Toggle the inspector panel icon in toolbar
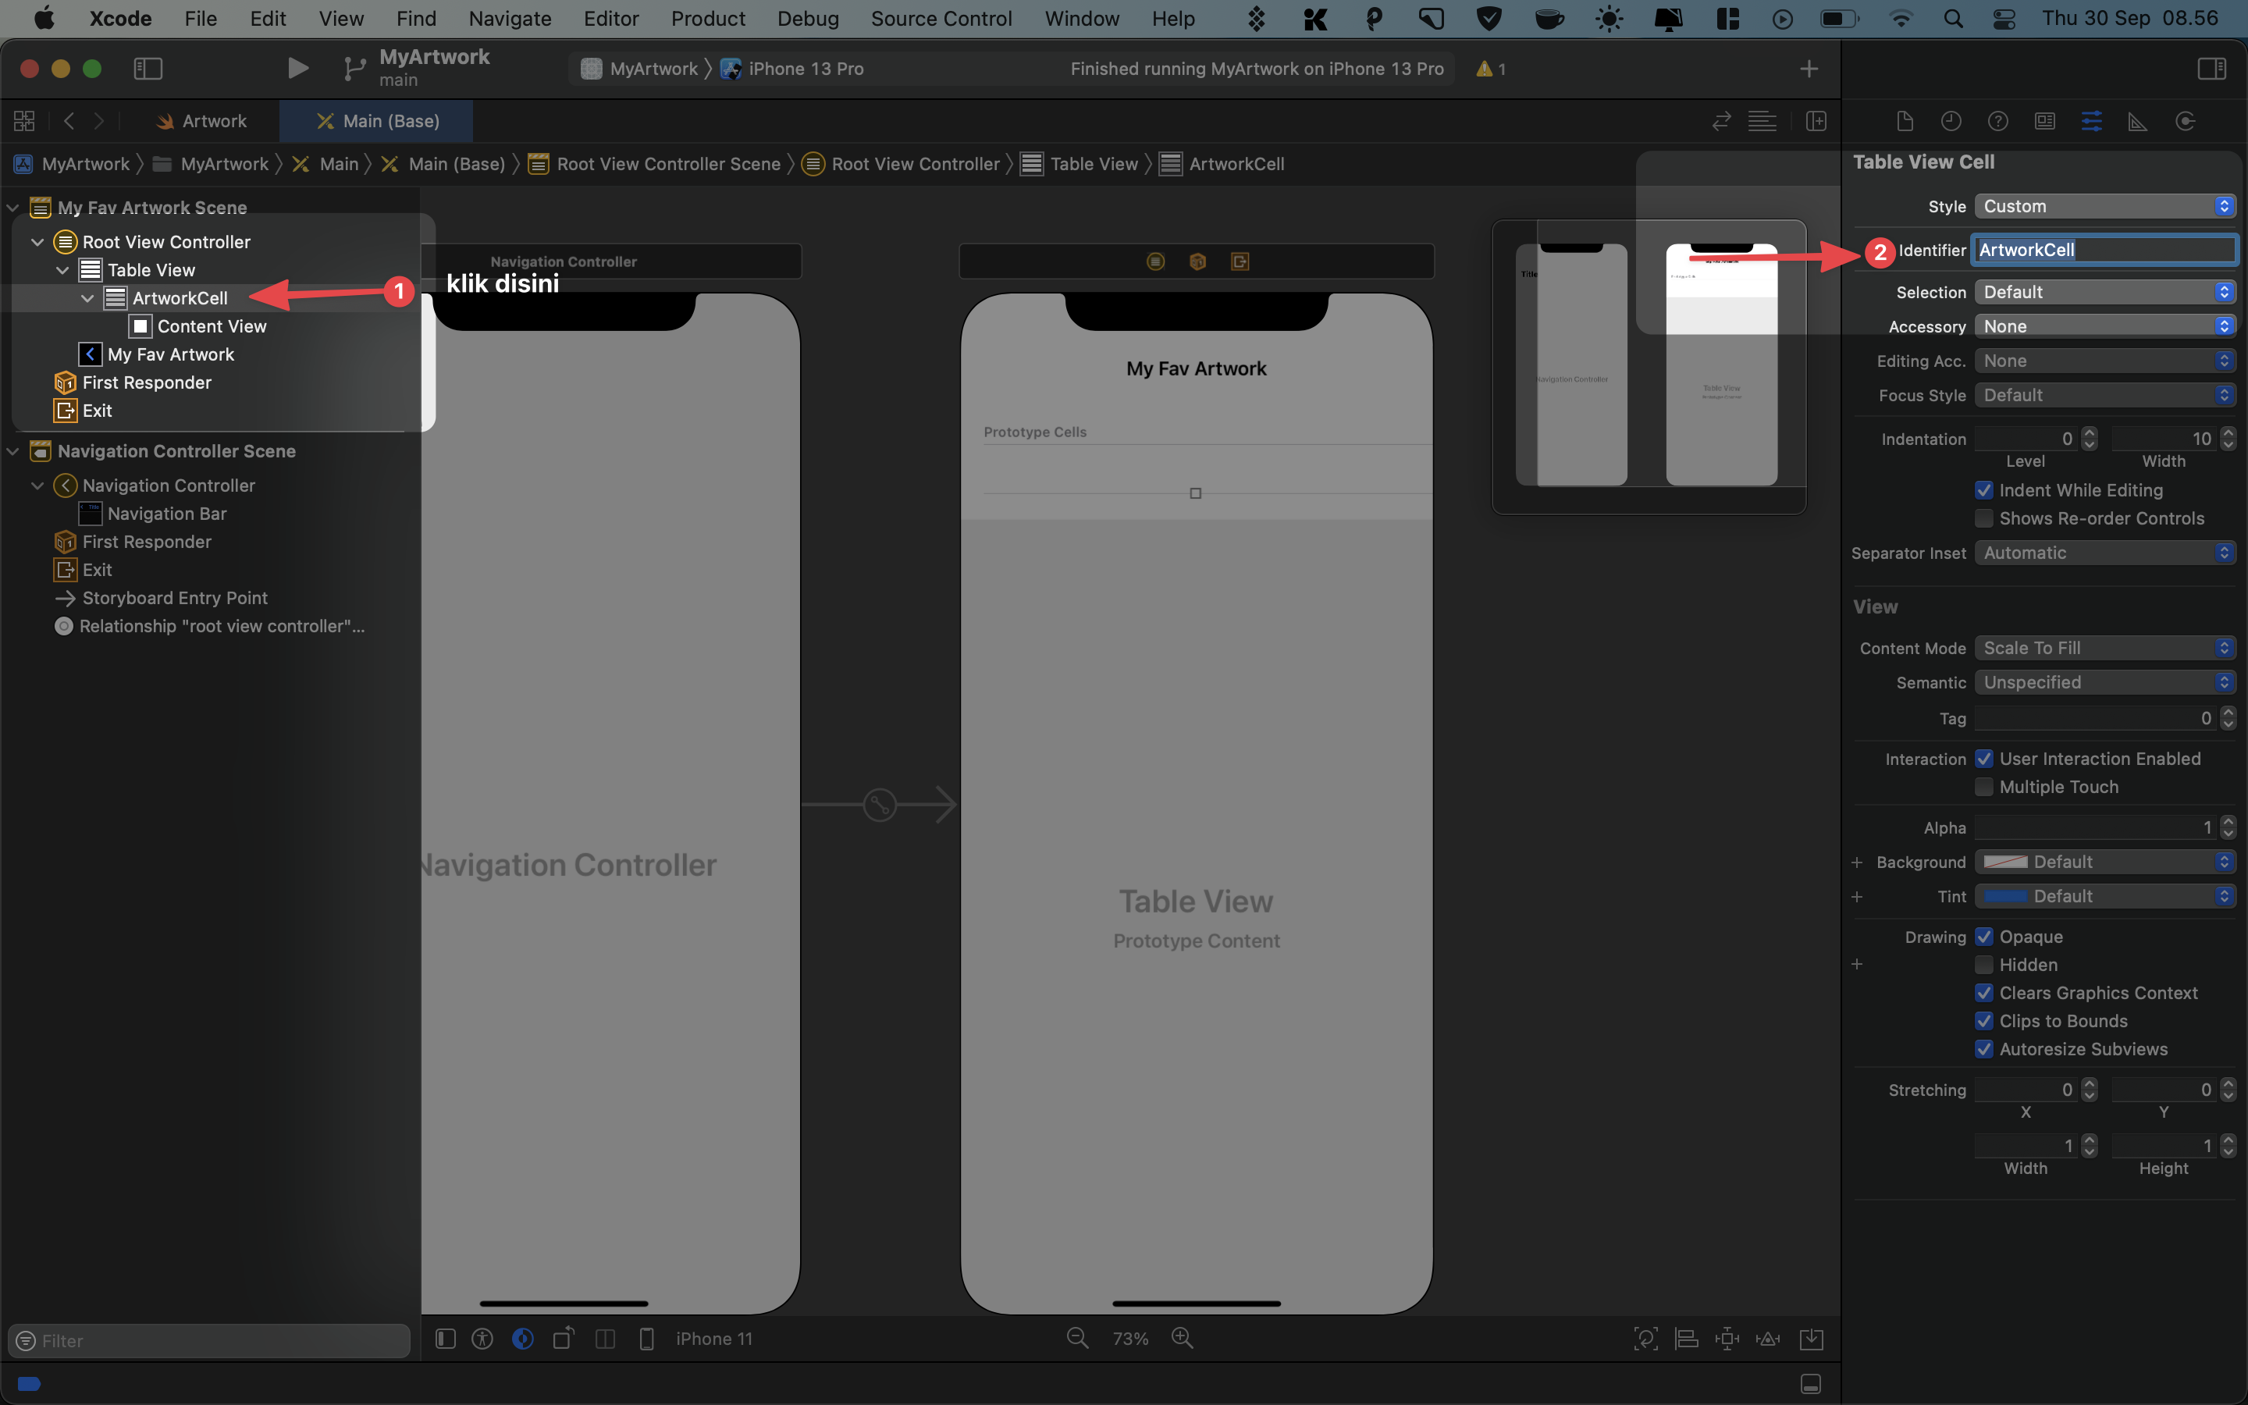 tap(2211, 68)
